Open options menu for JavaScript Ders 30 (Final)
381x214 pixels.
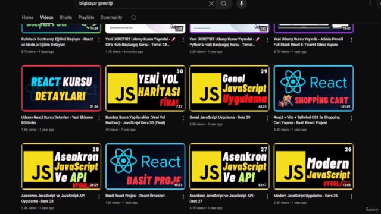coord(183,118)
